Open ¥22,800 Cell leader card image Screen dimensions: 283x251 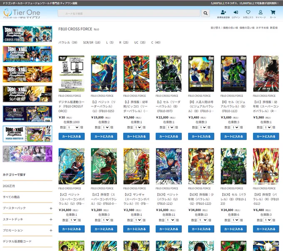click(x=169, y=74)
